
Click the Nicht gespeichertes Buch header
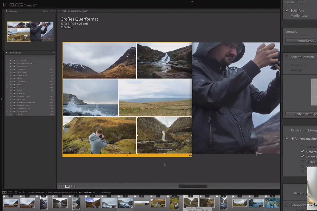coord(75,11)
